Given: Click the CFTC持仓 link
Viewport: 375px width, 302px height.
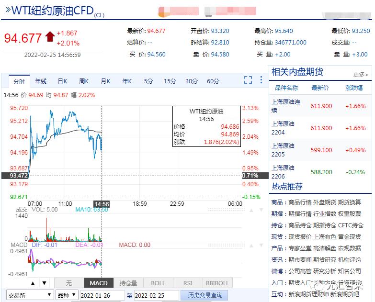Looking at the screenshot, I should [x=351, y=225].
